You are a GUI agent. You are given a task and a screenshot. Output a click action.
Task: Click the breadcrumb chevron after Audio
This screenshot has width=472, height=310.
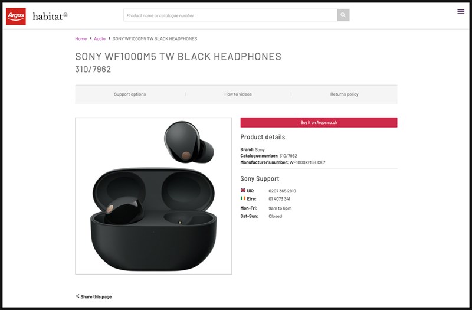point(109,38)
